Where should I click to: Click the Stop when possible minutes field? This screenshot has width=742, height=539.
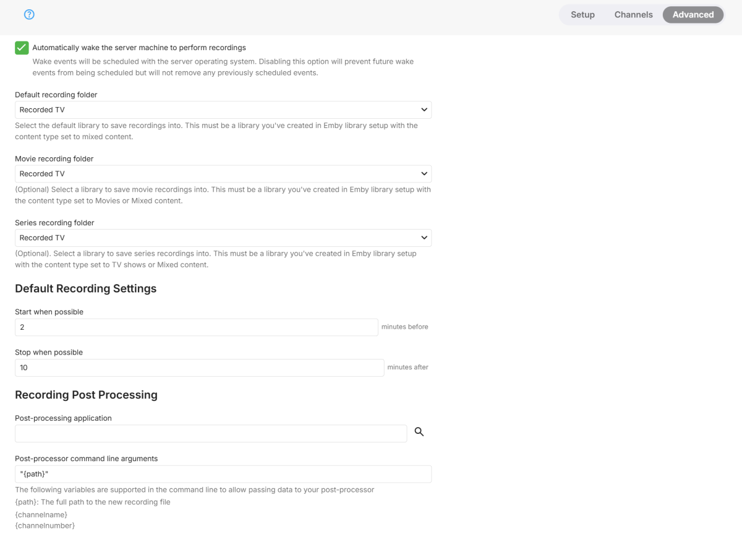click(198, 367)
